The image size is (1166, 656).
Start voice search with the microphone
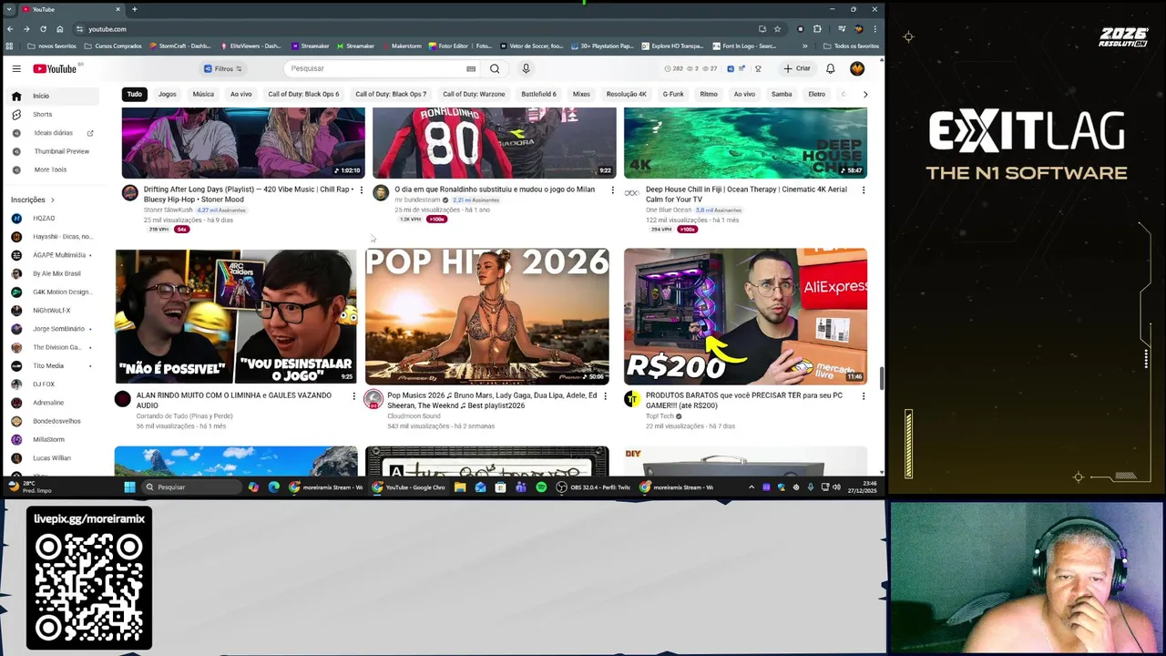(x=526, y=68)
